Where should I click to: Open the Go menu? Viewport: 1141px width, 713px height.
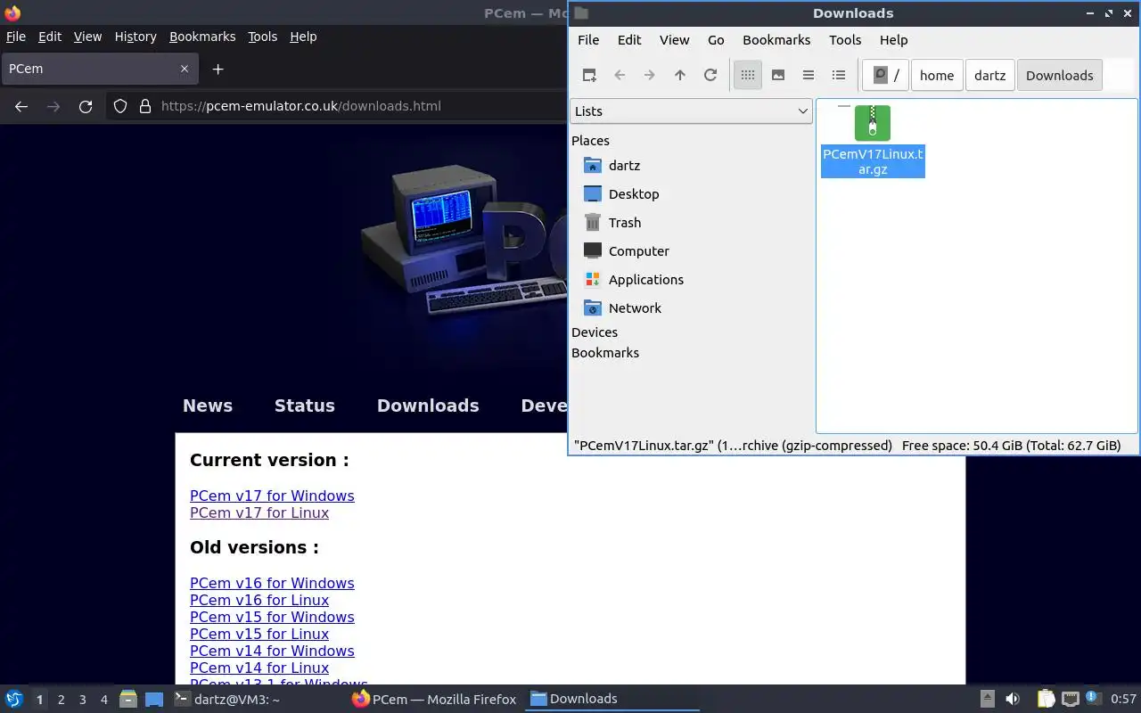[716, 40]
